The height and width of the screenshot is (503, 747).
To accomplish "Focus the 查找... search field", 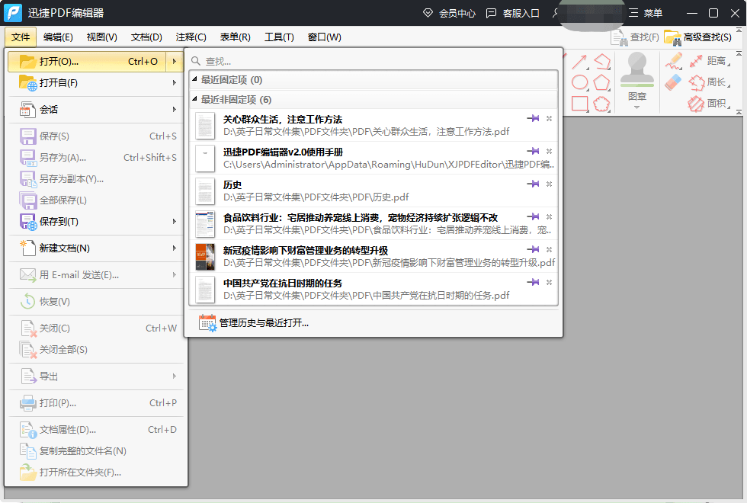I will [374, 61].
